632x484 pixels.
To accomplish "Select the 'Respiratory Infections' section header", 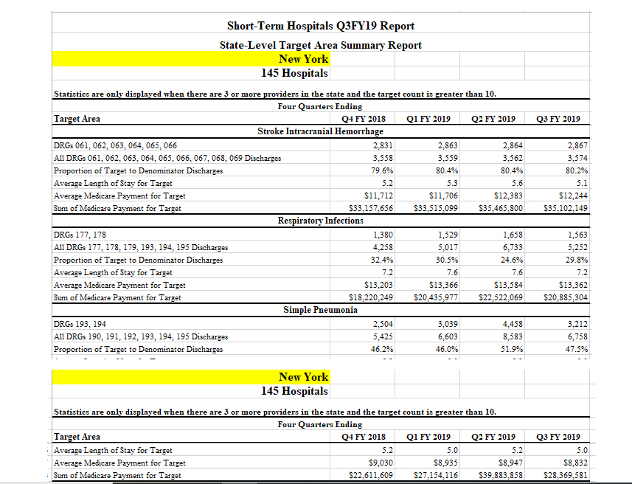I will click(x=321, y=221).
